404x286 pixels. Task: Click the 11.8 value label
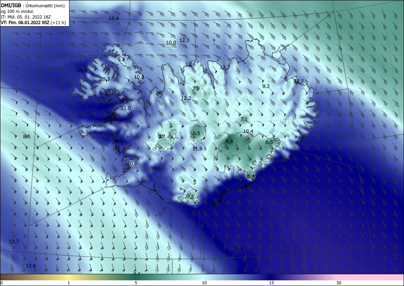197,149
